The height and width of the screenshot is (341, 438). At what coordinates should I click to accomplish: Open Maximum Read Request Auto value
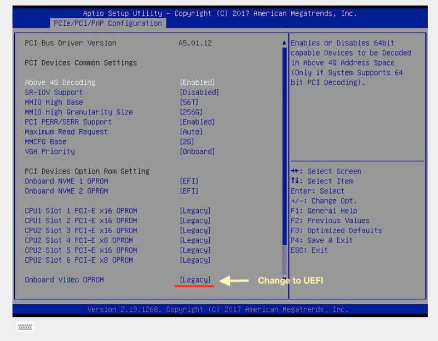tap(191, 132)
